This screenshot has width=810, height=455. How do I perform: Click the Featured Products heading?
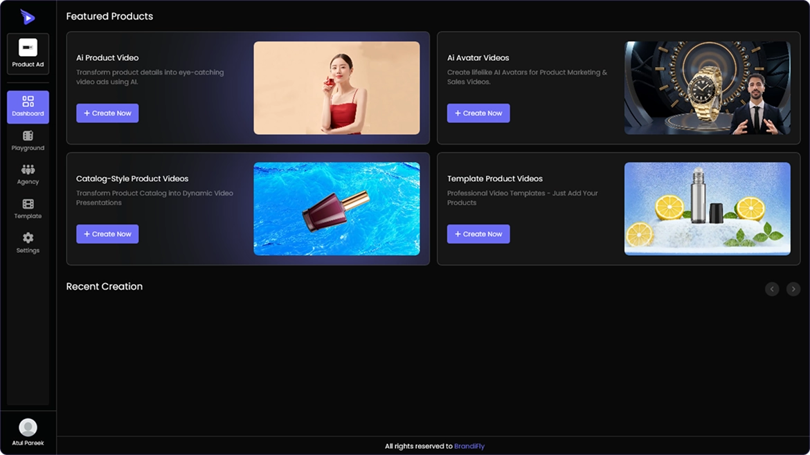pos(109,17)
